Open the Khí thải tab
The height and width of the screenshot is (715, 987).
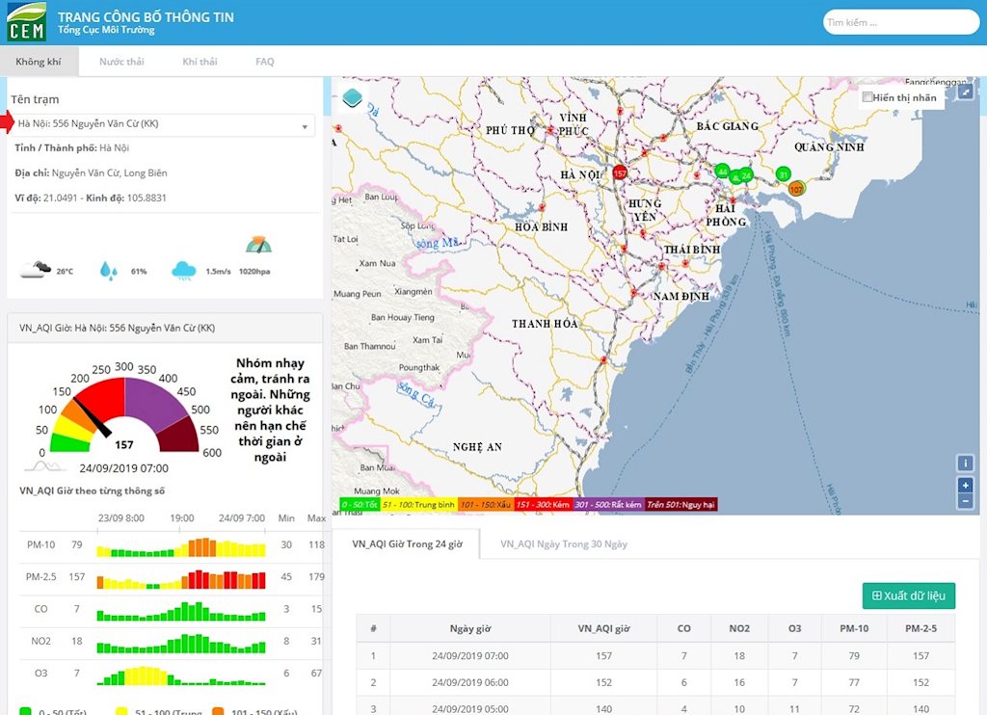click(200, 62)
